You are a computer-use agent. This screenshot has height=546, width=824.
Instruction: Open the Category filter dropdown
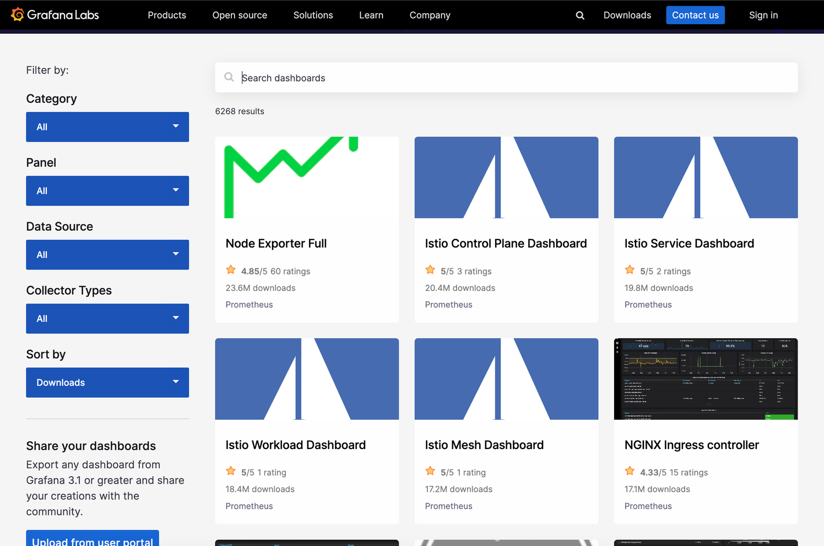click(x=107, y=127)
